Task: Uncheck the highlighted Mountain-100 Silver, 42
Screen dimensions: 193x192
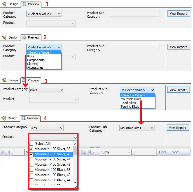Action: [31, 154]
